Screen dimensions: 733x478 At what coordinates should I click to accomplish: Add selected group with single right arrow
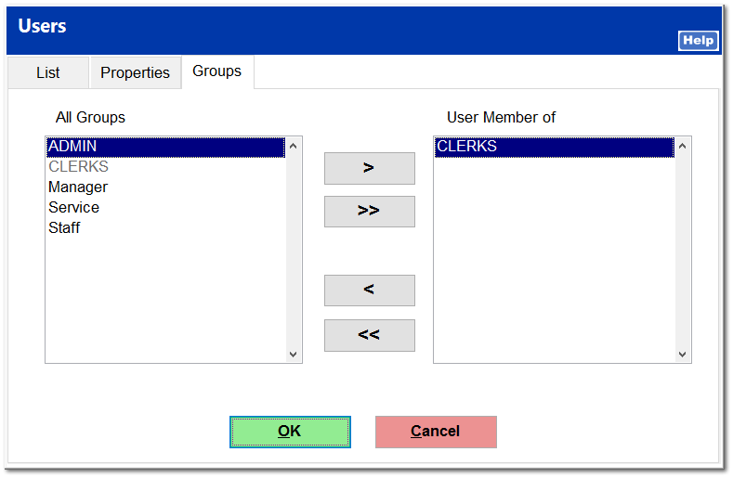pyautogui.click(x=369, y=168)
